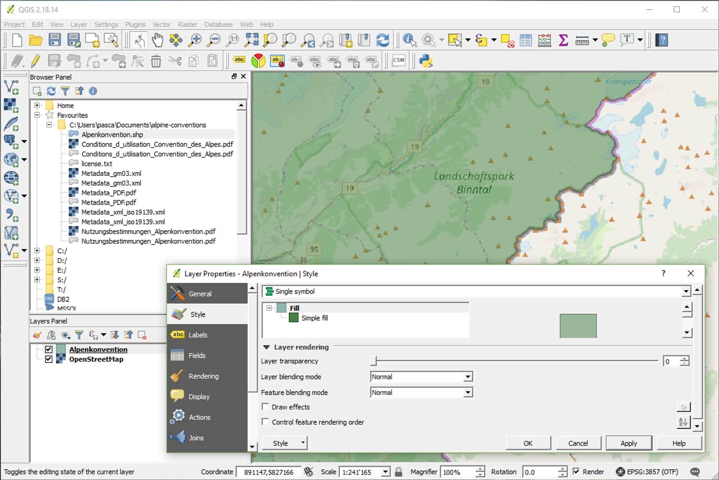This screenshot has width=719, height=480.
Task: Select the Measure Line tool
Action: tap(583, 40)
